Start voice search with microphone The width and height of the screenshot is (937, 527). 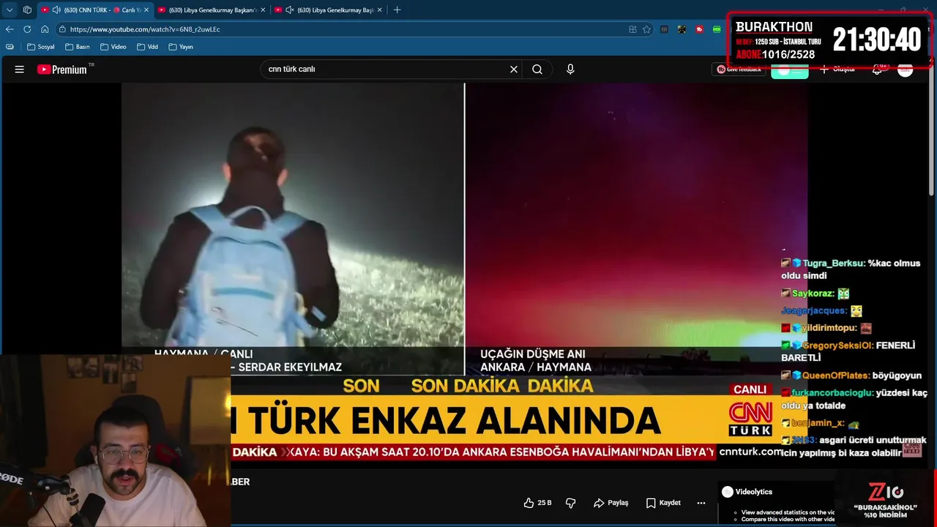pyautogui.click(x=570, y=69)
